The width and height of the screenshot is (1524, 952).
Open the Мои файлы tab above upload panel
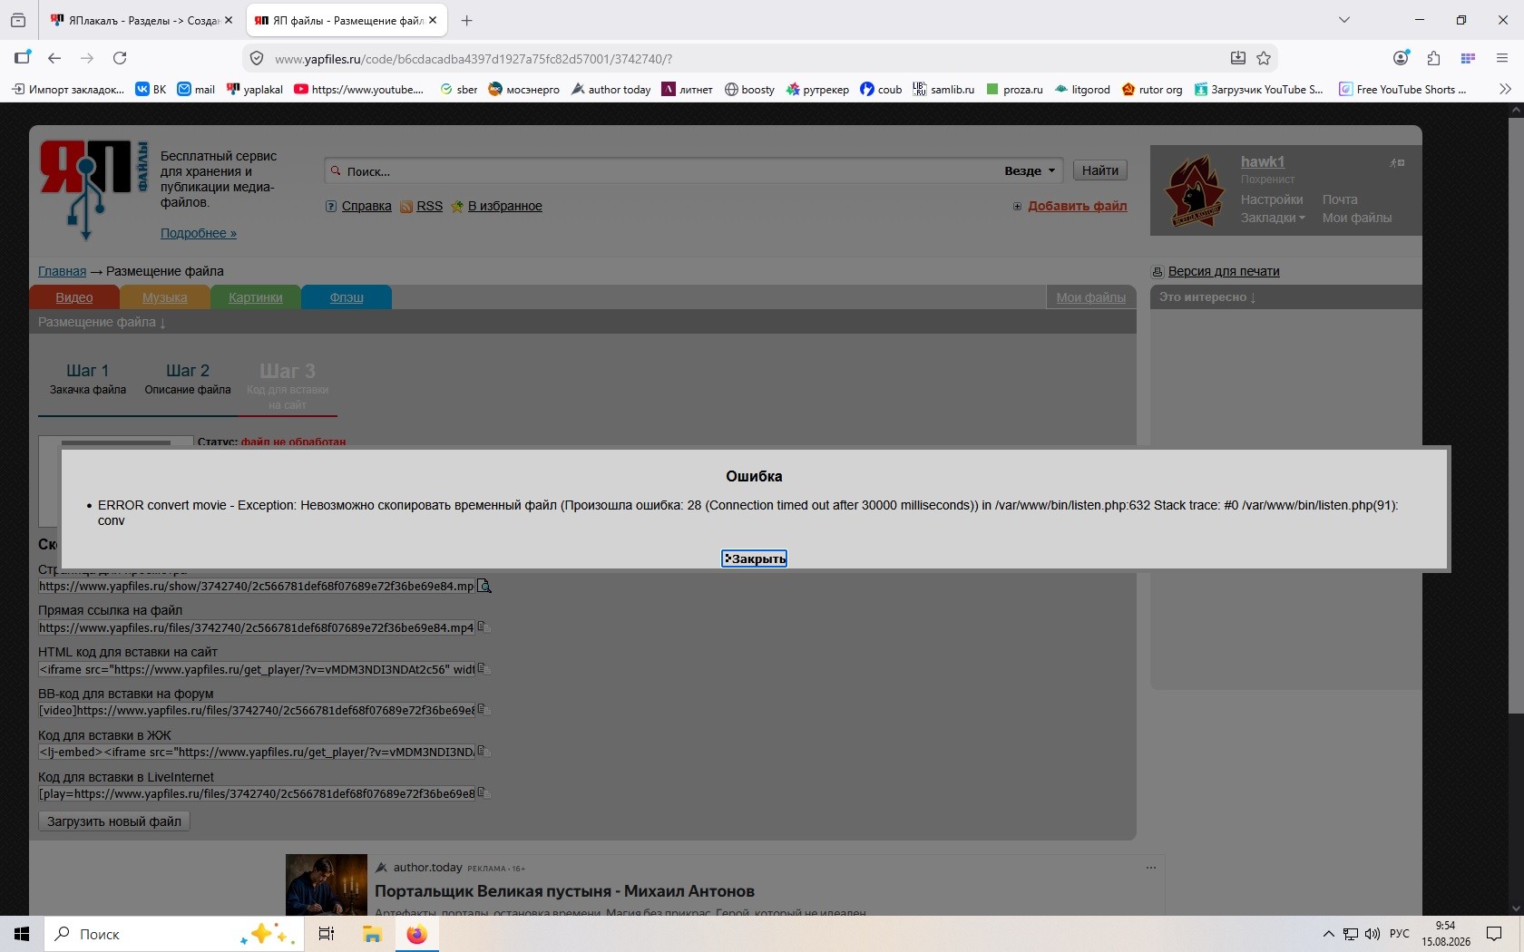(1090, 297)
